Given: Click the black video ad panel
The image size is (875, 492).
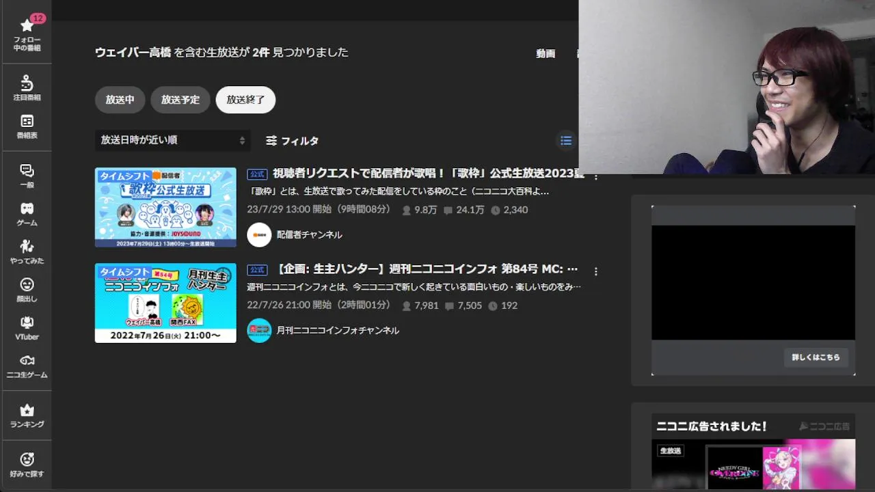Looking at the screenshot, I should click(x=753, y=283).
